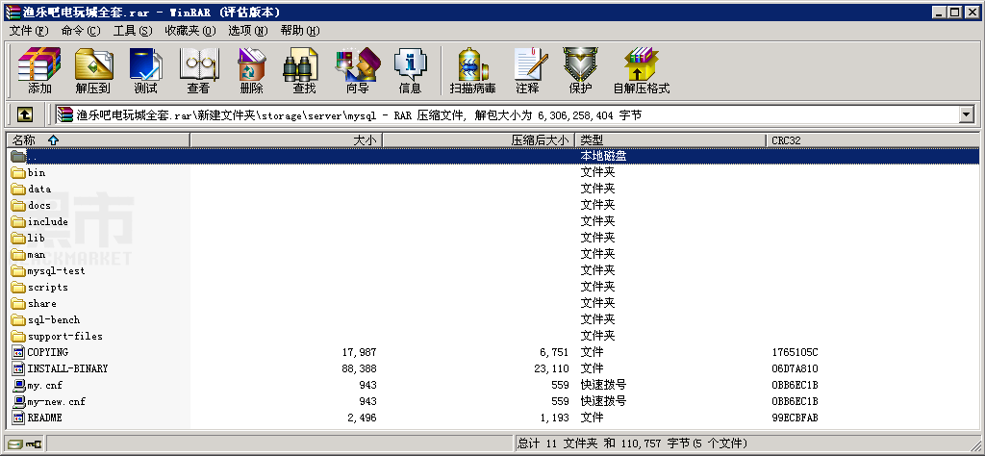Sort by 名称 column header
Screen dimensions: 985x456
(x=98, y=140)
